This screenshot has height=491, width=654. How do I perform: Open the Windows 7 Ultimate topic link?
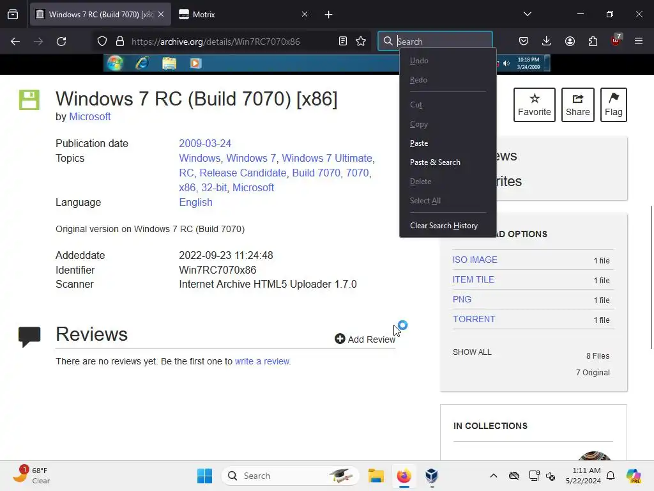point(327,159)
